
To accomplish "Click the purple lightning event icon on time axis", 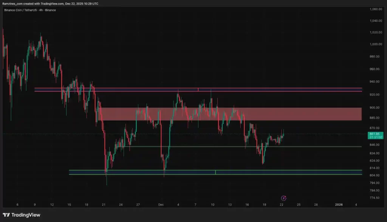I will pos(284,198).
